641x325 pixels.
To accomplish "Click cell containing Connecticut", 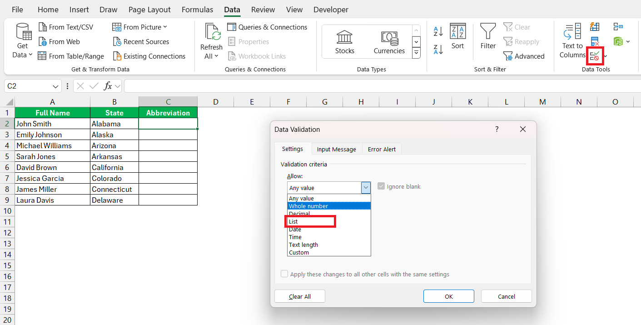I will pyautogui.click(x=114, y=189).
